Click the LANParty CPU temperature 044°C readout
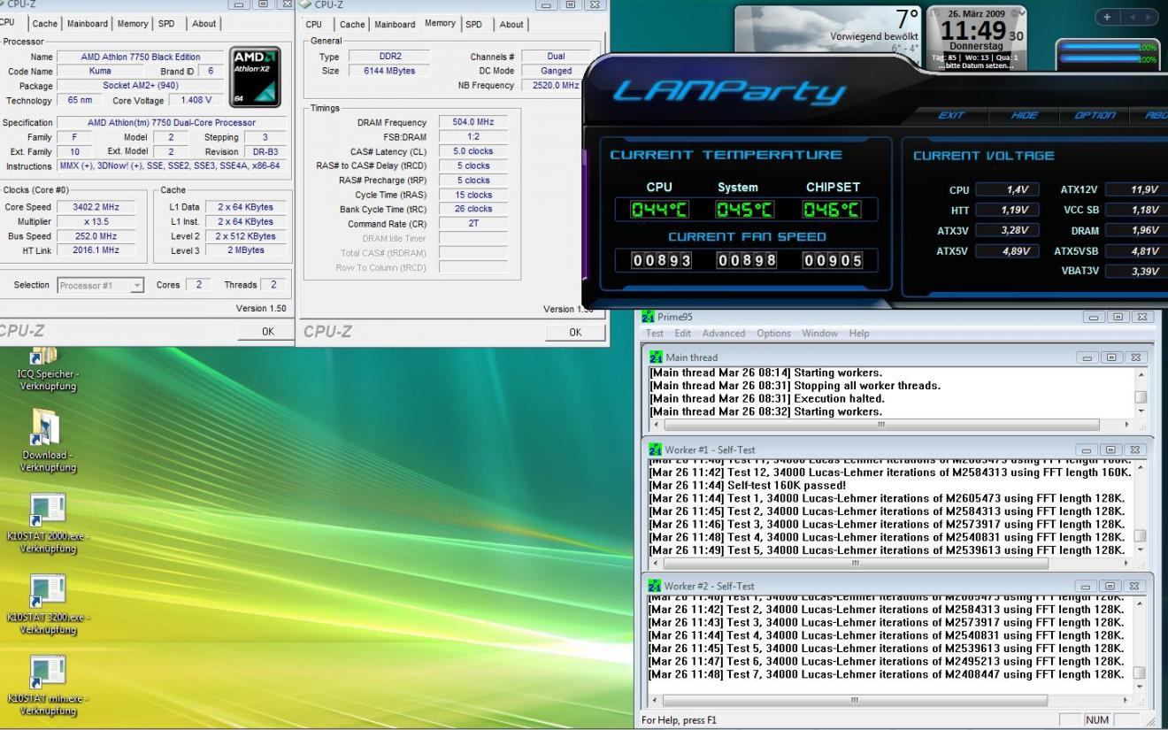The width and height of the screenshot is (1168, 730). 658,211
